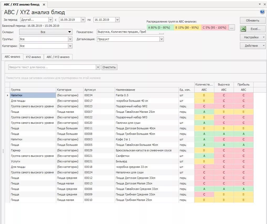Switch to the АВС-анализ tab

click(12, 57)
